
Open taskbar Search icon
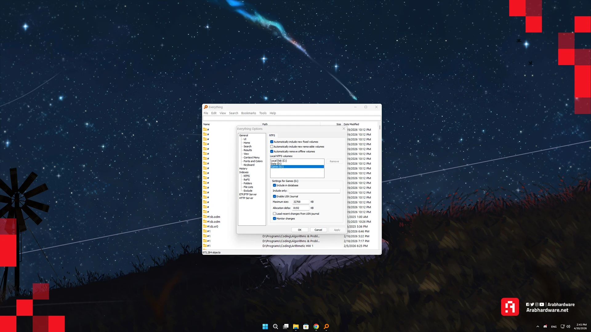(x=275, y=326)
